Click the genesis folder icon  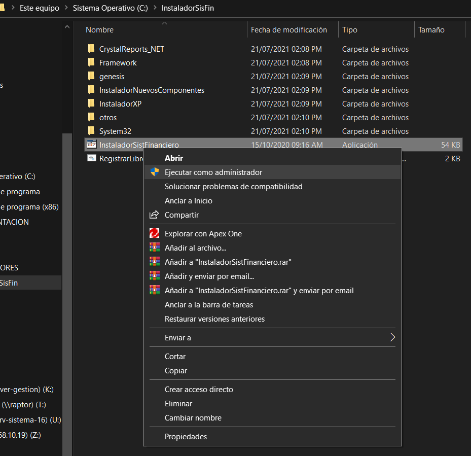tap(91, 76)
